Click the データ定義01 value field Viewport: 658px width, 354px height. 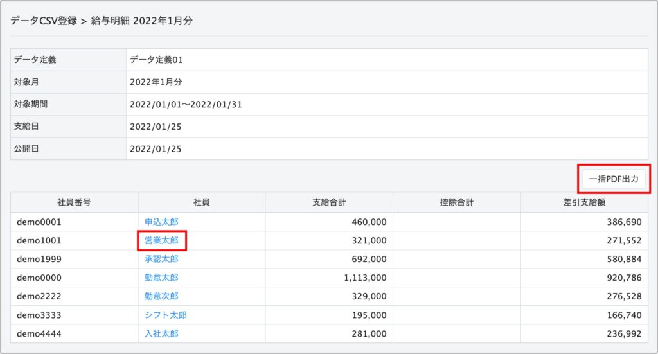click(157, 60)
